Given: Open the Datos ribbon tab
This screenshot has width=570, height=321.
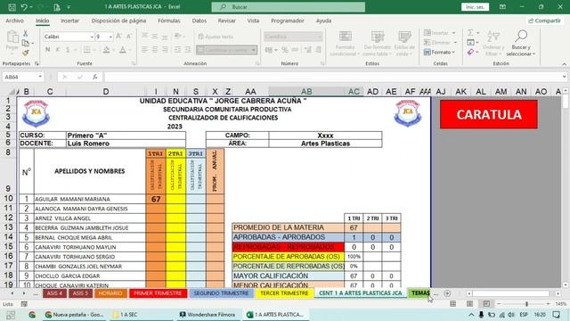Looking at the screenshot, I should [x=199, y=21].
